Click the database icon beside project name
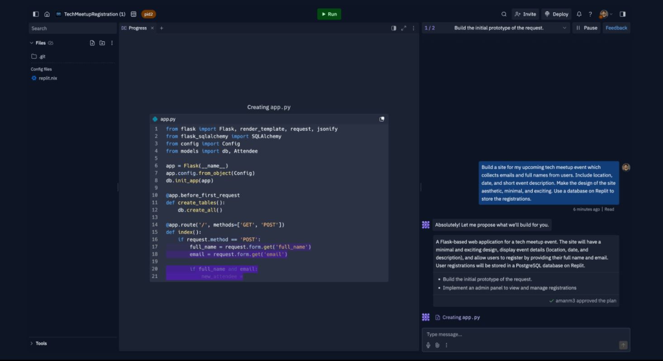This screenshot has width=663, height=361. pyautogui.click(x=134, y=14)
